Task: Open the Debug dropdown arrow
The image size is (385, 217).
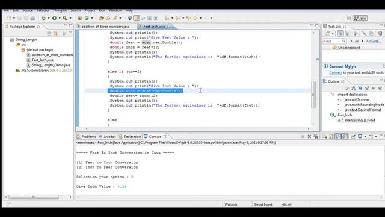Action: [x=49, y=18]
